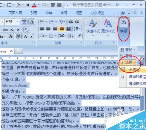Open the 快速样式 gallery
The image size is (146, 130).
(x=93, y=28)
